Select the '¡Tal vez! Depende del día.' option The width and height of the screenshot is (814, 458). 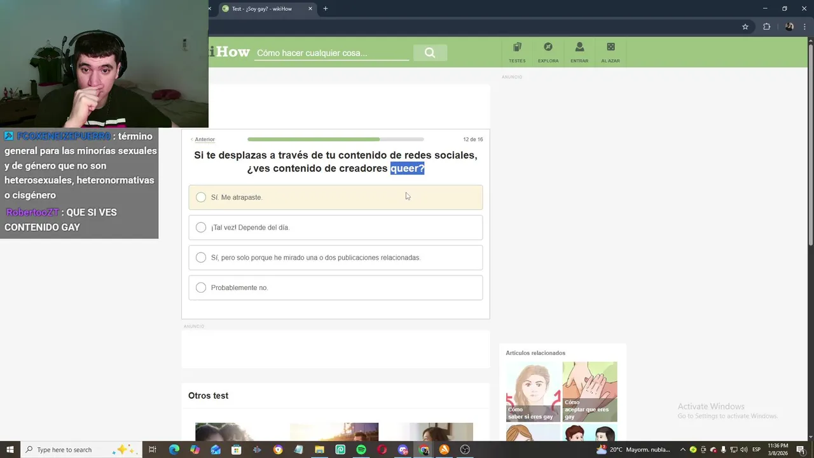tap(336, 227)
